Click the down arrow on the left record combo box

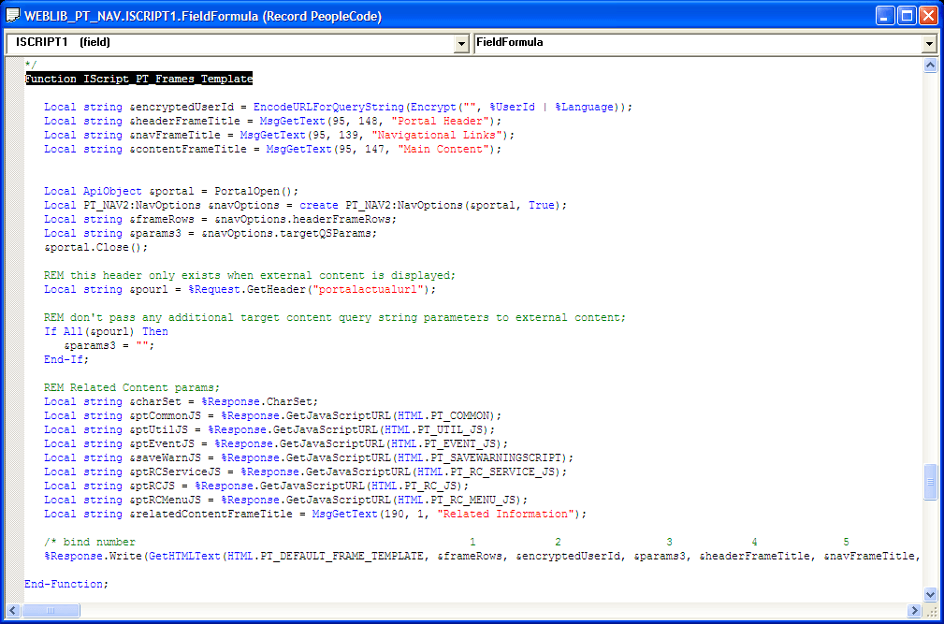462,42
